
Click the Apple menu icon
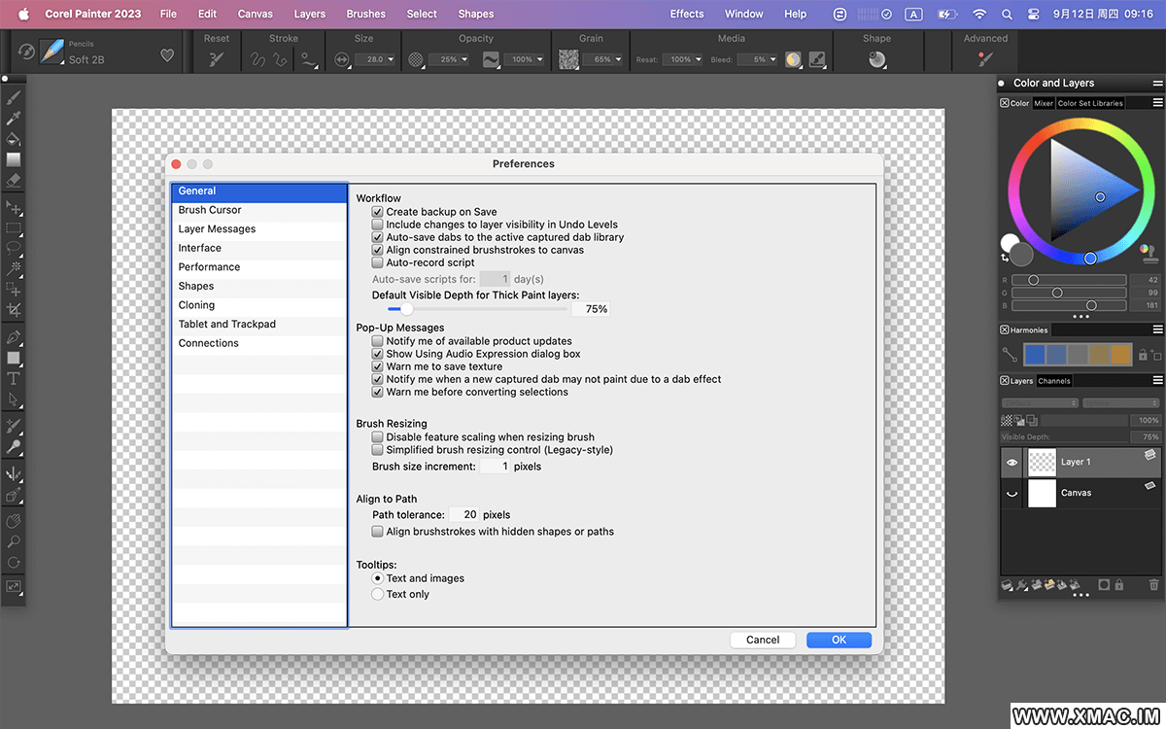23,14
